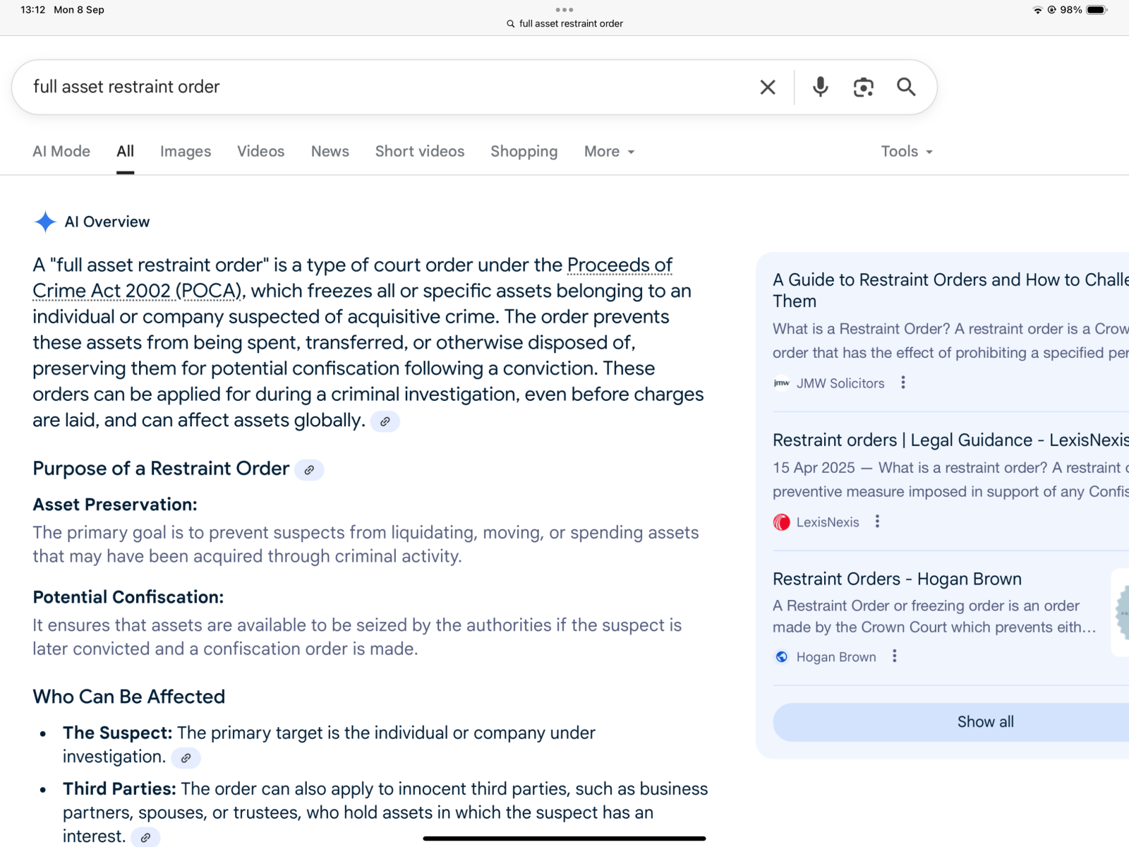Open more options for Hogan Brown result
Image resolution: width=1129 pixels, height=847 pixels.
tap(894, 656)
